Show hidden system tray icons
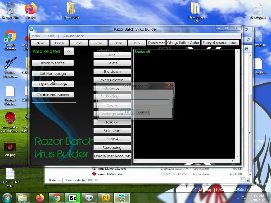This screenshot has height=203, width=271. [238, 198]
